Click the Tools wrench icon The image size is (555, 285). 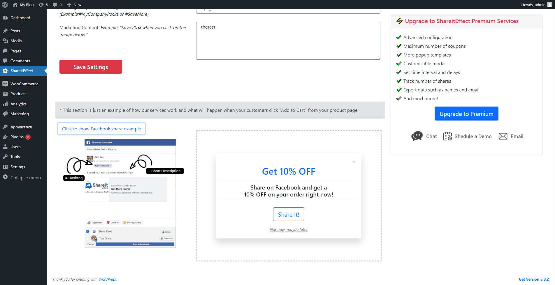coord(5,157)
